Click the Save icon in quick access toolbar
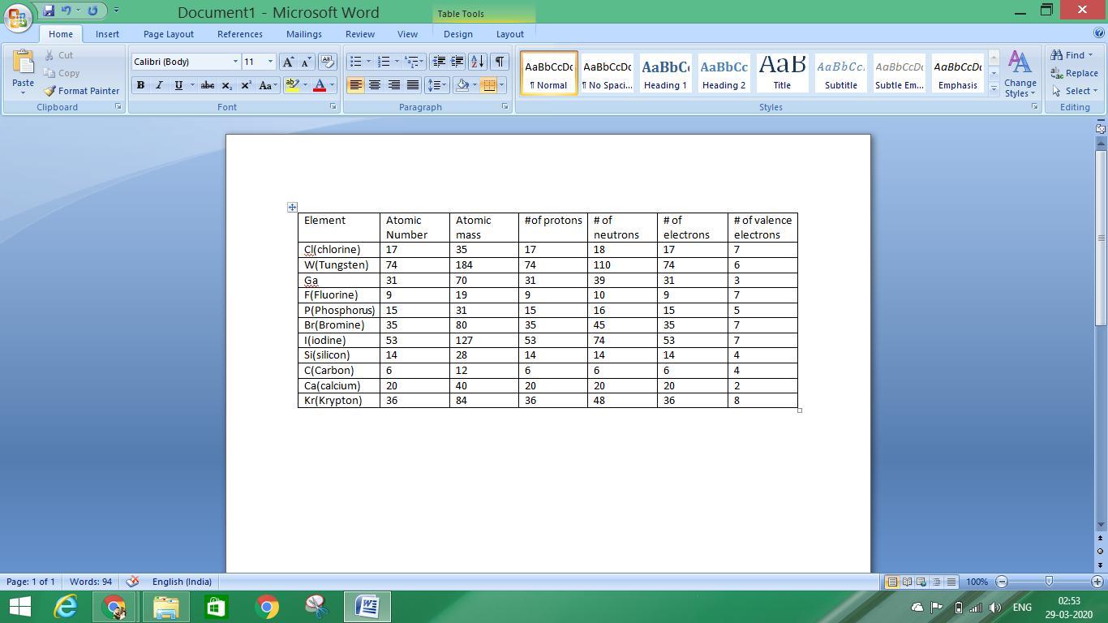The width and height of the screenshot is (1108, 623). (x=49, y=11)
